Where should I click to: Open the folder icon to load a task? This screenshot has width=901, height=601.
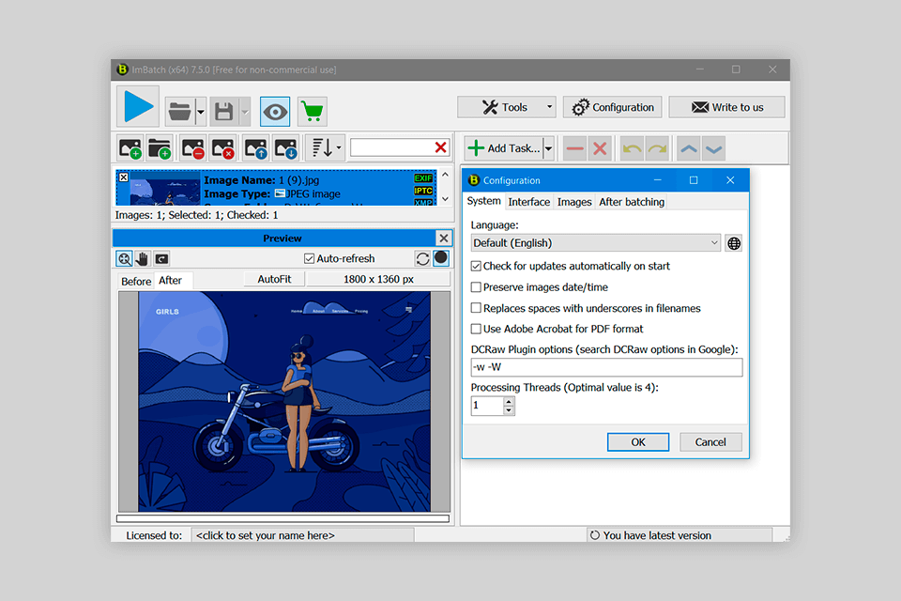tap(180, 112)
